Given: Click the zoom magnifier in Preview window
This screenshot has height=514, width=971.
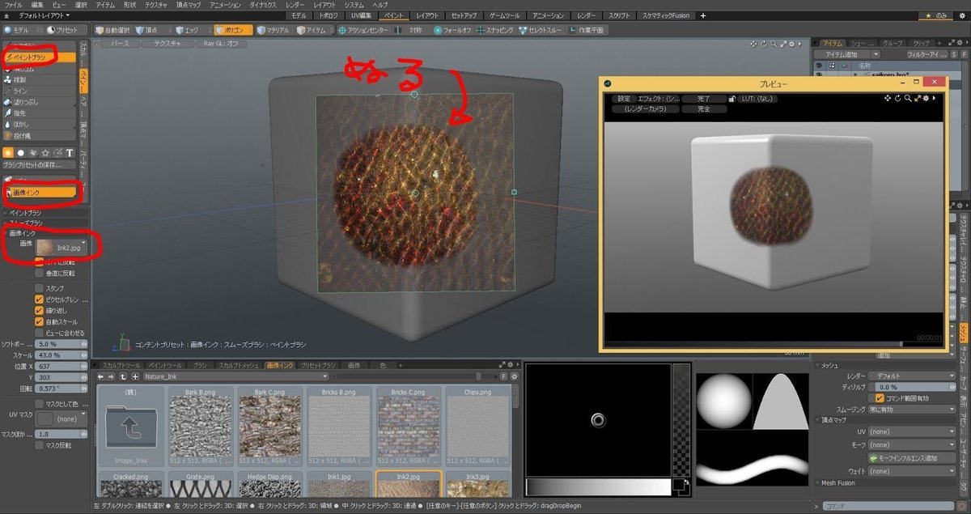Looking at the screenshot, I should (x=908, y=99).
